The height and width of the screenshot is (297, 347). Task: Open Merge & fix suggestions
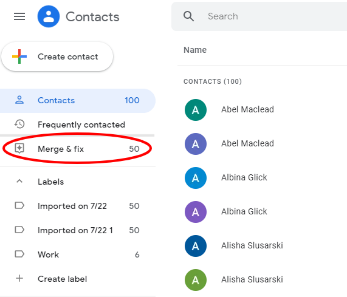[77, 149]
